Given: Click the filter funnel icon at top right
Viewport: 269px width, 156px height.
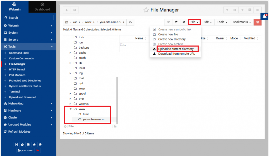Looking at the screenshot, I should pyautogui.click(x=227, y=10).
